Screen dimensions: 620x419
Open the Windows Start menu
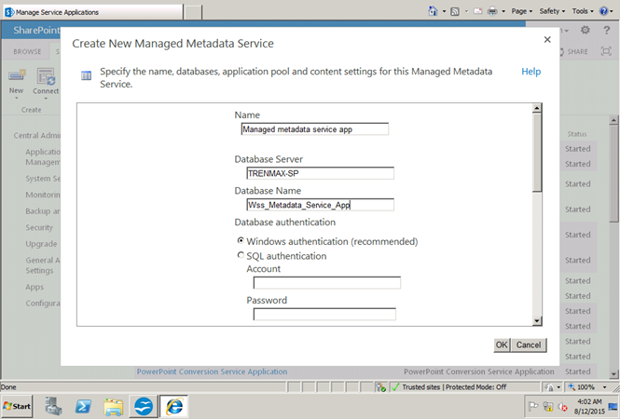(17, 406)
